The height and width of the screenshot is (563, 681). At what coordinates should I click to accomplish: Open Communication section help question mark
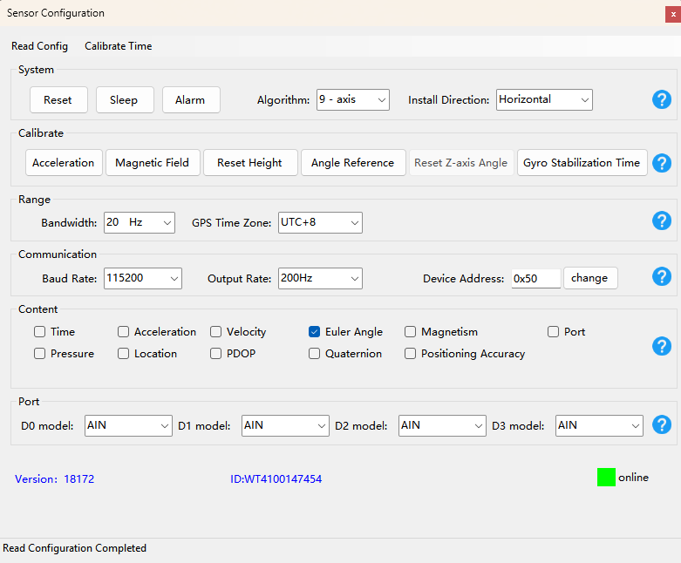[x=662, y=276]
